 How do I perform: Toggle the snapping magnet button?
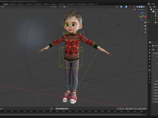64,7
